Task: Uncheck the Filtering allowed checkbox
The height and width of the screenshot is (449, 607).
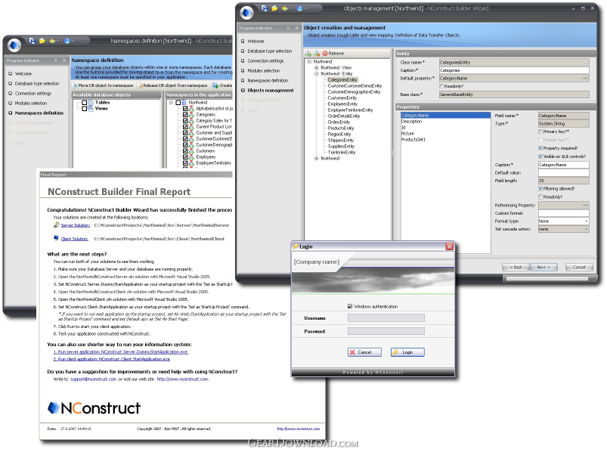Action: [x=541, y=188]
